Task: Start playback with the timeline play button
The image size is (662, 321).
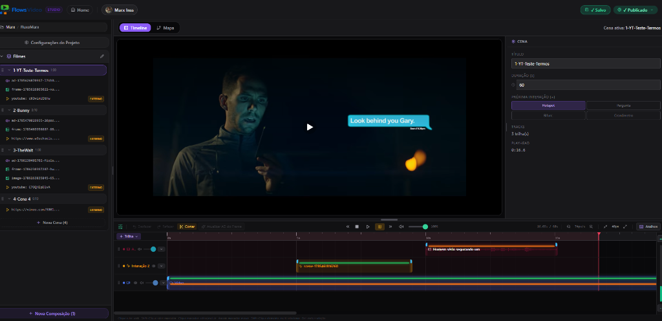Action: coord(368,227)
